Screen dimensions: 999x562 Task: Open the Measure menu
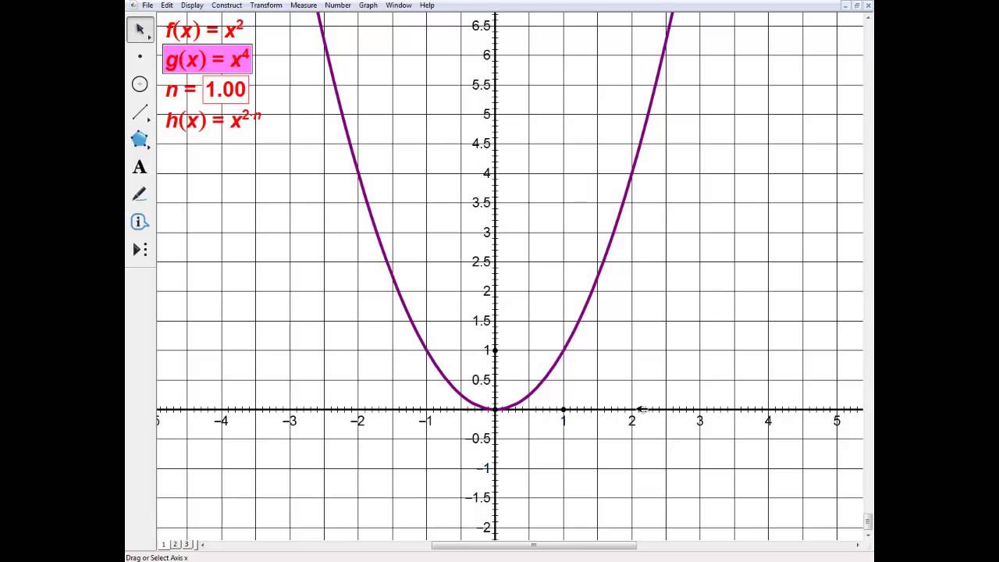click(x=304, y=5)
